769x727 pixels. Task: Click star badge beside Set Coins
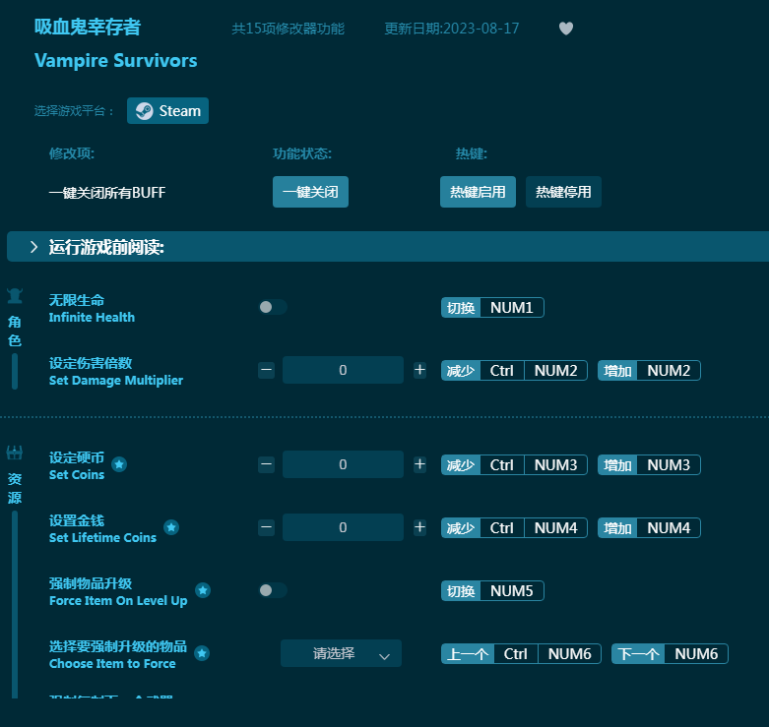pyautogui.click(x=119, y=464)
